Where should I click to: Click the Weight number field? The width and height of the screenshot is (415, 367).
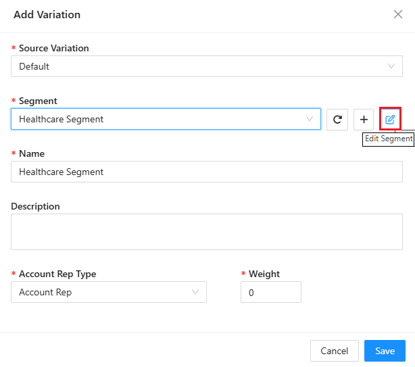(x=270, y=292)
